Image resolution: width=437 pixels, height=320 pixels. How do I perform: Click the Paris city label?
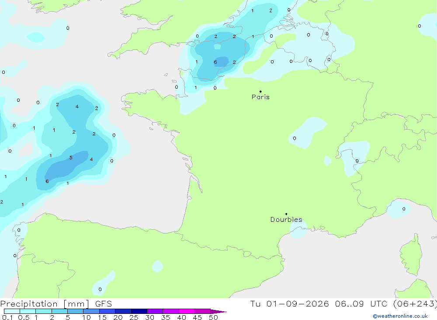click(260, 97)
